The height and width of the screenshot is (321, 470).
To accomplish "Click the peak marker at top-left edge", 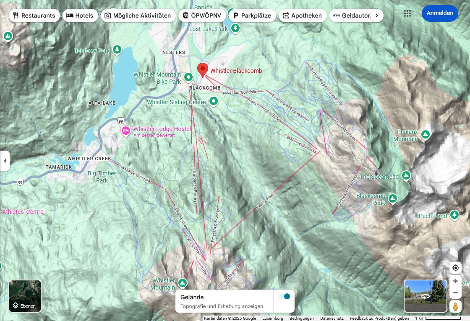I will [x=8, y=37].
